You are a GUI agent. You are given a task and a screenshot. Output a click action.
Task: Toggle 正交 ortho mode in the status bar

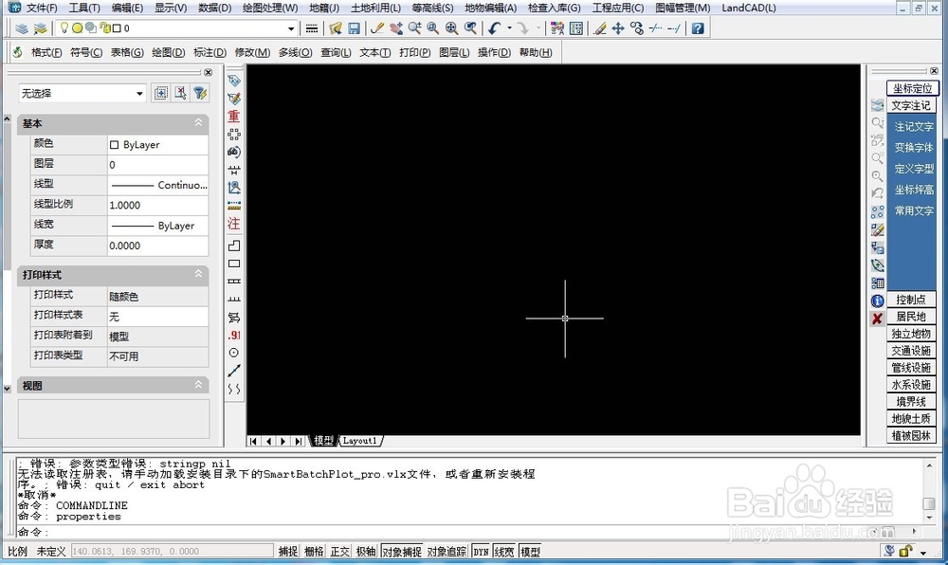click(x=339, y=551)
